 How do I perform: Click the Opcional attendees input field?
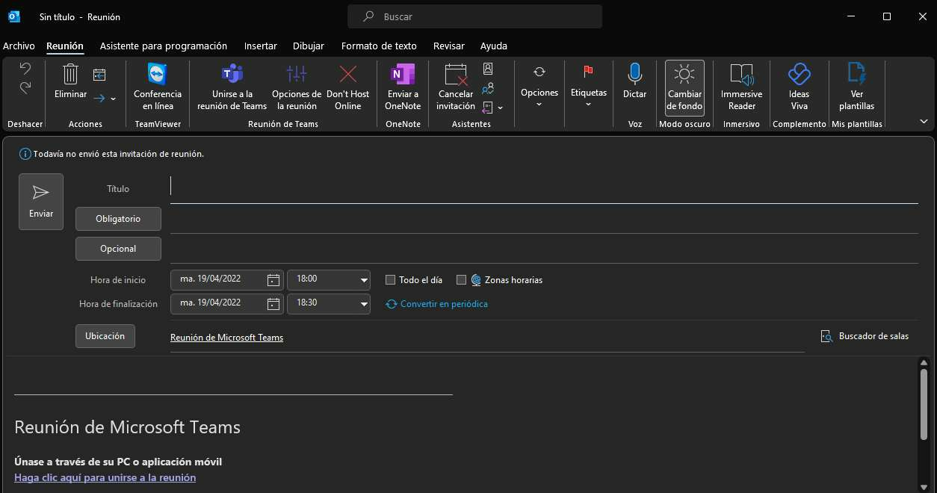click(x=544, y=249)
